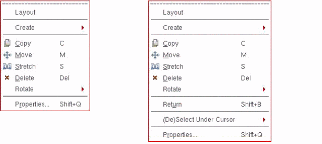Select Layout in the left context menu
The height and width of the screenshot is (144, 322).
click(25, 13)
